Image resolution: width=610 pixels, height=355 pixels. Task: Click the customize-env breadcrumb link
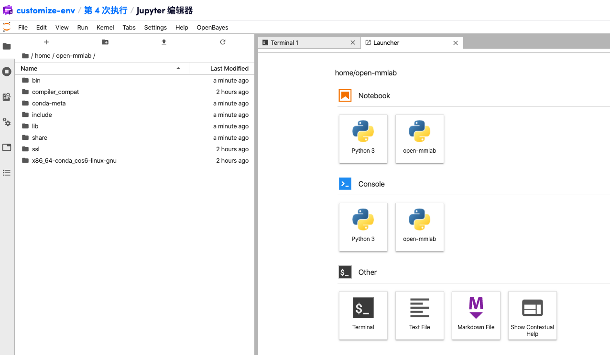[x=45, y=10]
